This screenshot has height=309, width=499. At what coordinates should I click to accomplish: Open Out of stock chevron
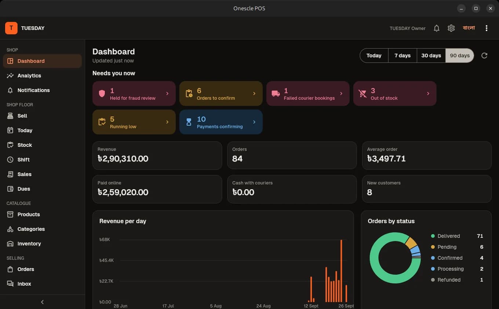pyautogui.click(x=428, y=94)
